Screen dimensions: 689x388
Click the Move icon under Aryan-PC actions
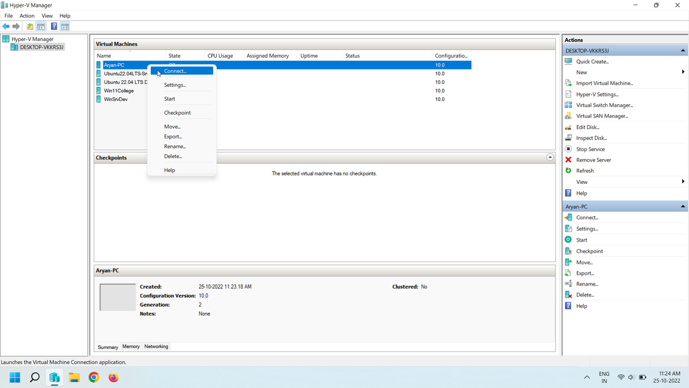568,262
